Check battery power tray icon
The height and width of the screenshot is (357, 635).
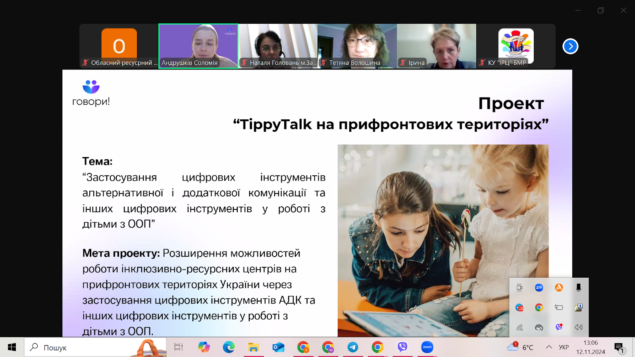(559, 307)
